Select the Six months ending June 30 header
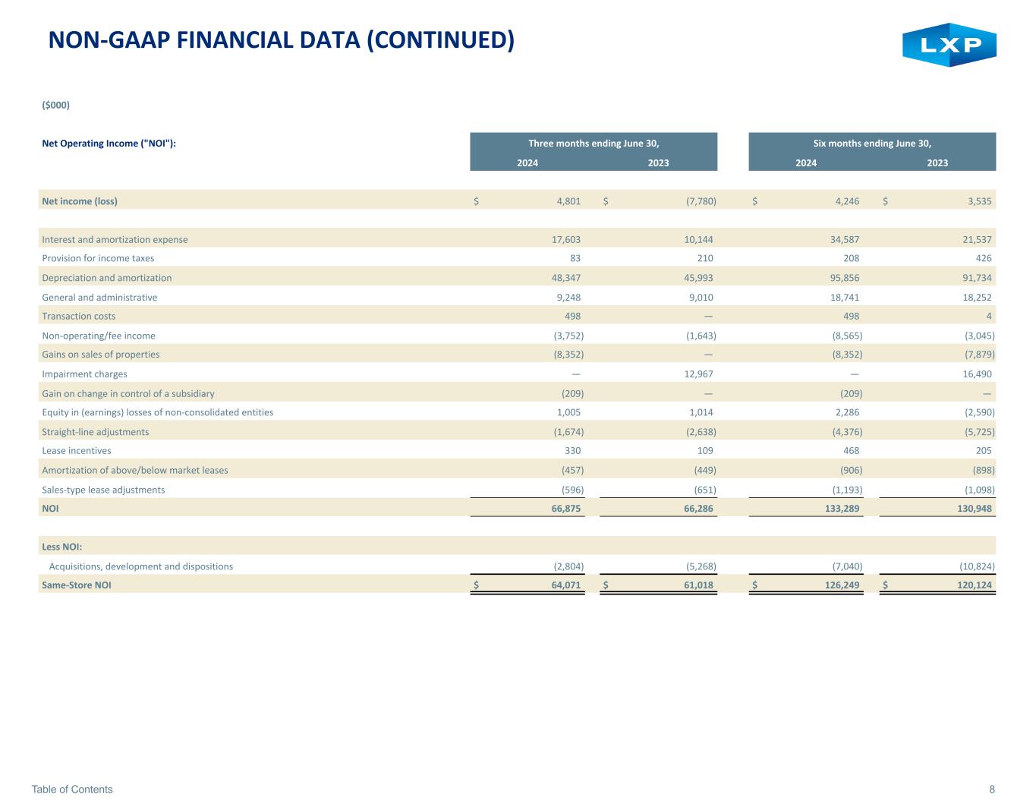The width and height of the screenshot is (1036, 801). [871, 143]
